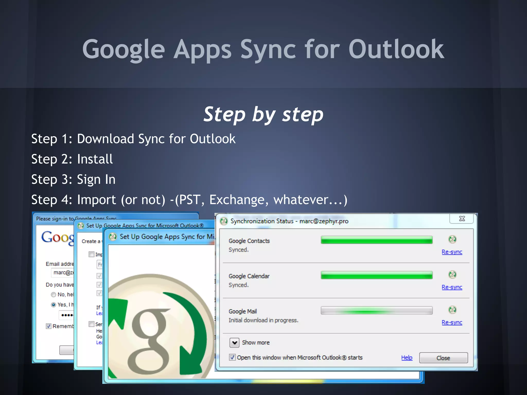Click the 'Synced.' text under Google Calendar
The image size is (527, 395).
click(x=239, y=285)
